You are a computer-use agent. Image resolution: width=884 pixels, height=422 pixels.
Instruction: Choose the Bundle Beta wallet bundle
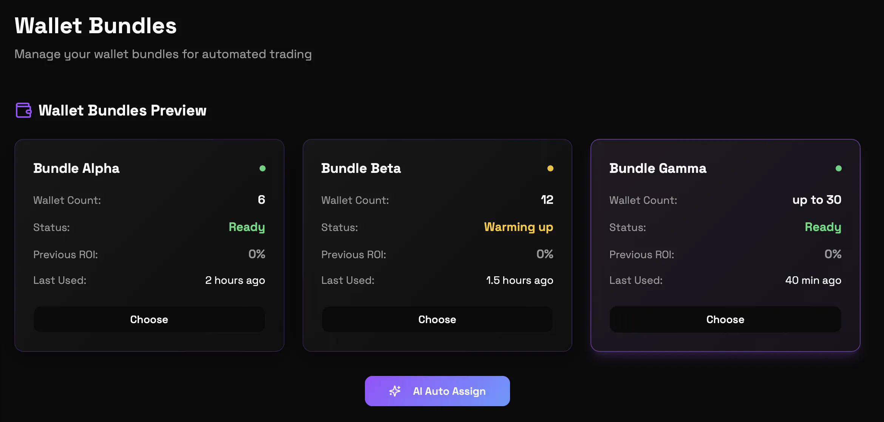pos(437,319)
